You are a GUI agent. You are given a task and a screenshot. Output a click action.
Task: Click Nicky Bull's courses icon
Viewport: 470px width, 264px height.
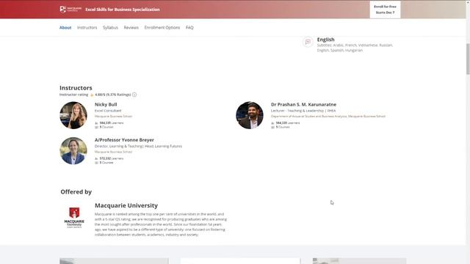[x=96, y=127]
